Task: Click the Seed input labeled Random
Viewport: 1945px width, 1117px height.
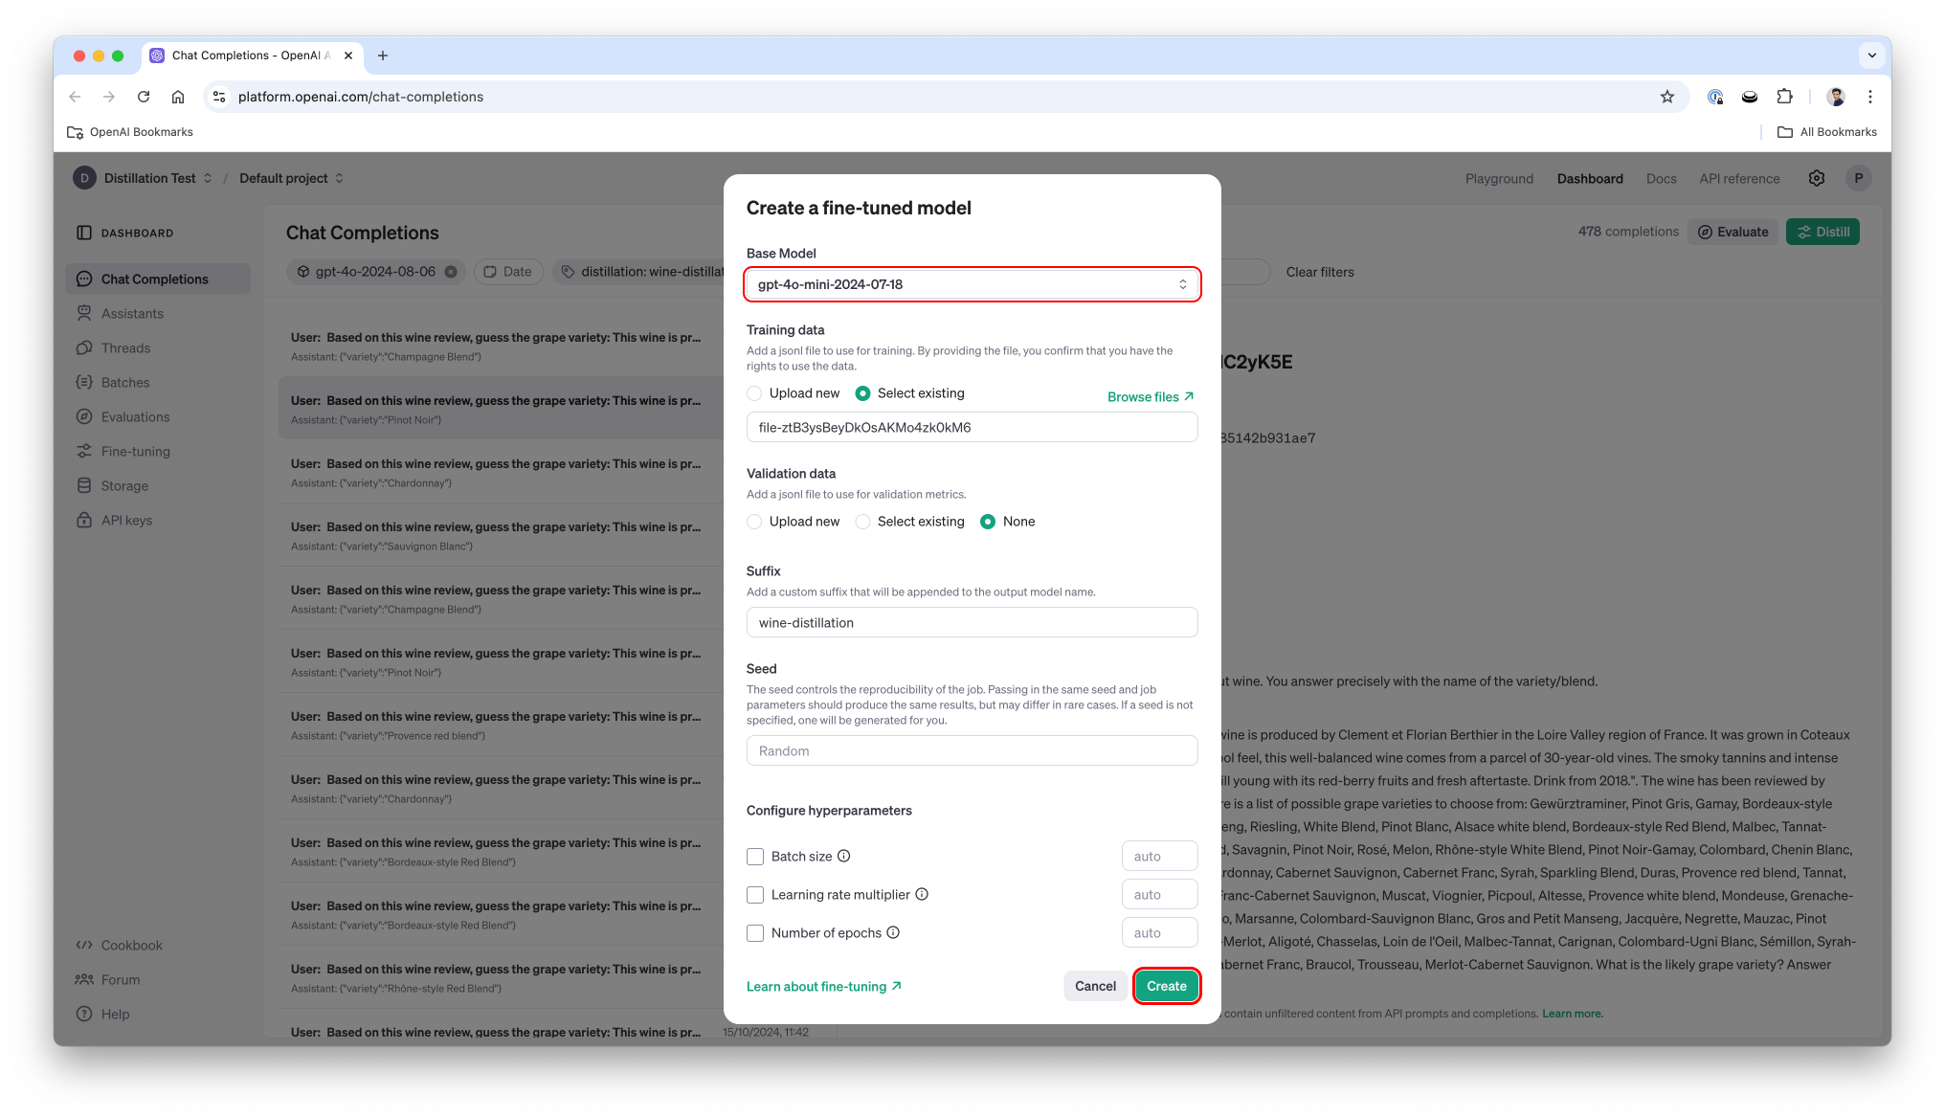Action: point(971,750)
